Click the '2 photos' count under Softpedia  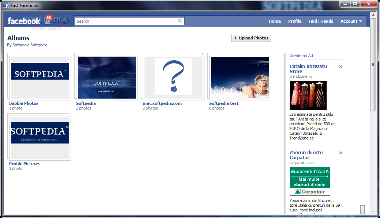pyautogui.click(x=84, y=108)
